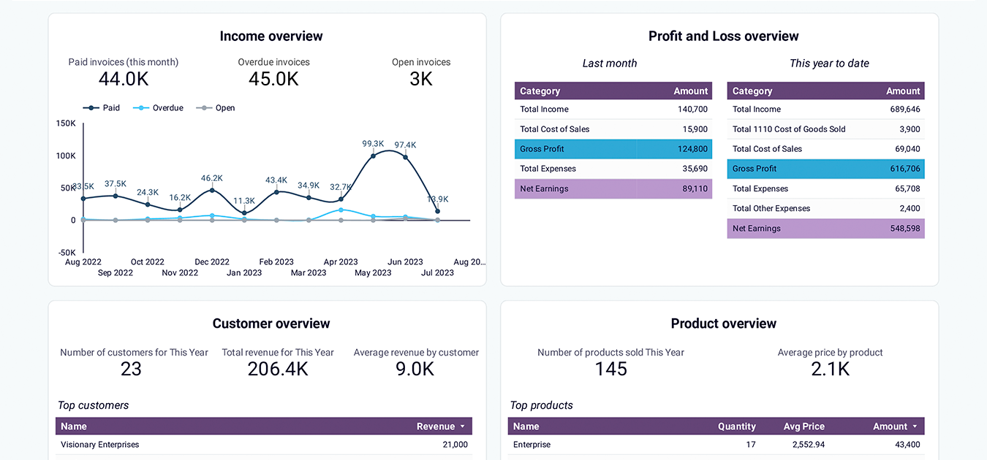987x460 pixels.
Task: Open the Revenue column sort dropdown
Action: 461,426
